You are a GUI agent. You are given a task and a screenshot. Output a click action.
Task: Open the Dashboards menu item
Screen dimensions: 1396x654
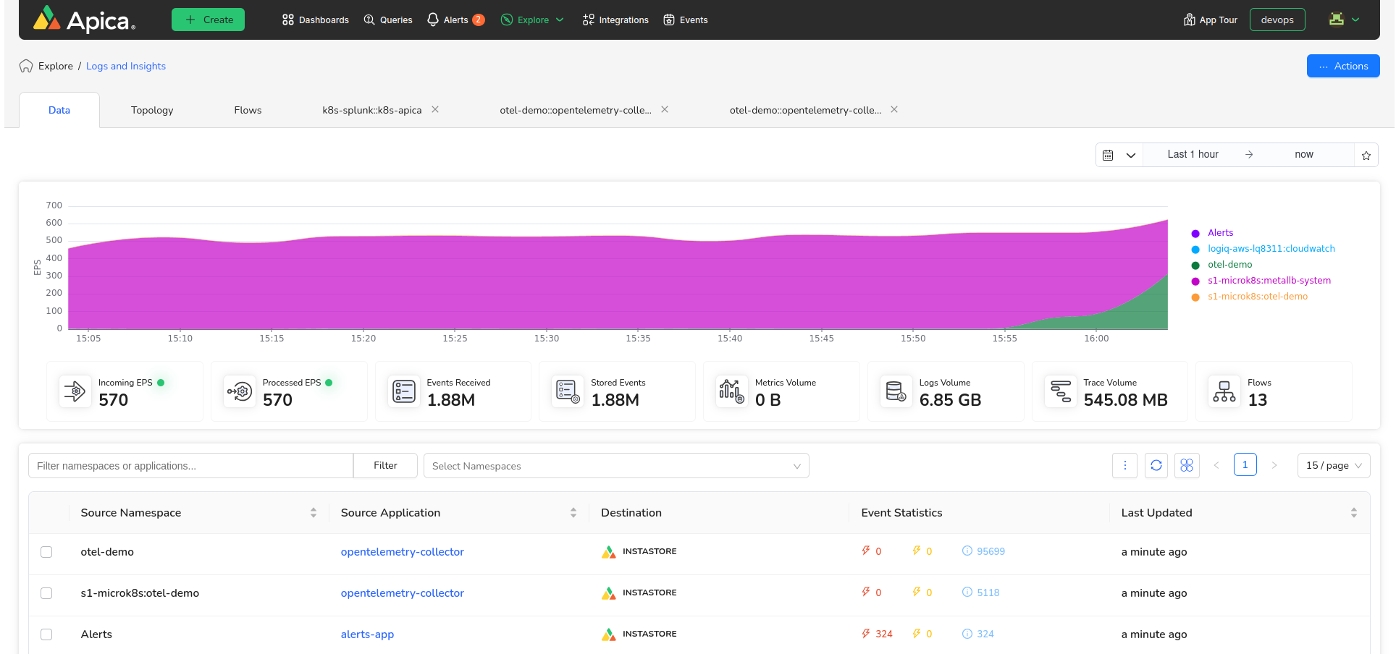(x=315, y=20)
